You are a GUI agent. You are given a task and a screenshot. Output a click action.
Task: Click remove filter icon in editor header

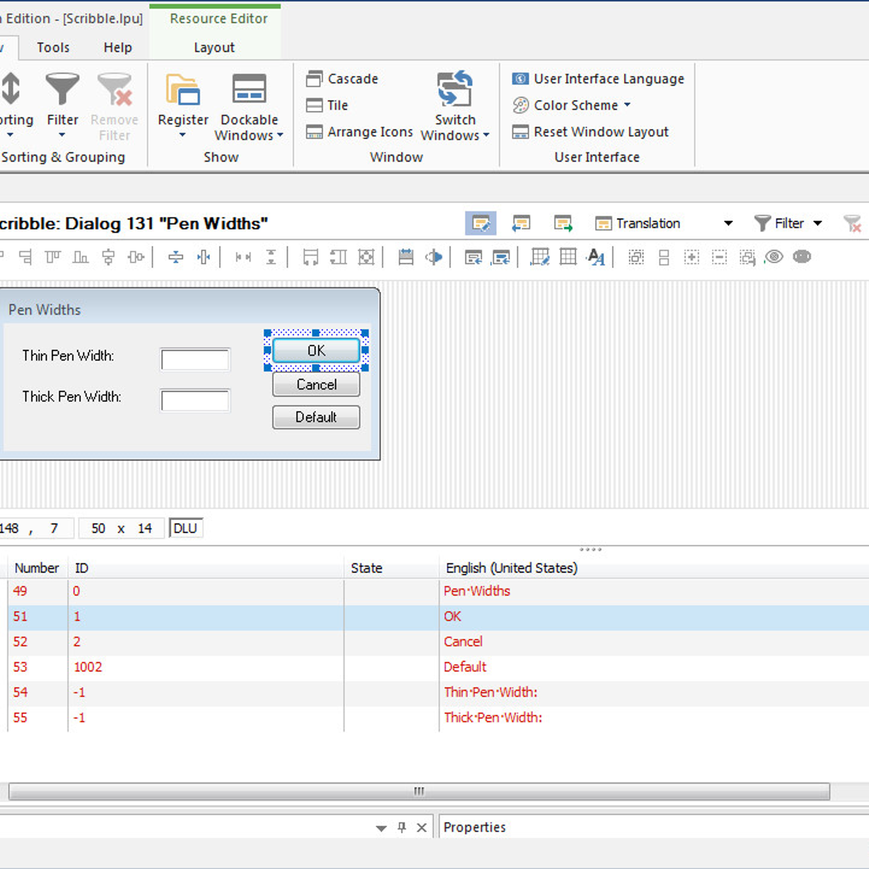[x=852, y=223]
